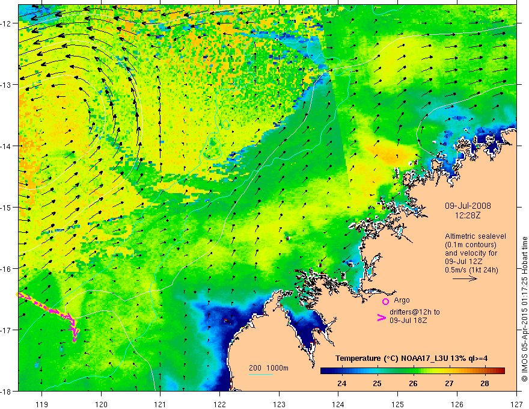This screenshot has height=409, width=529.
Task: Click the longitude axis label 120
Action: pos(101,404)
